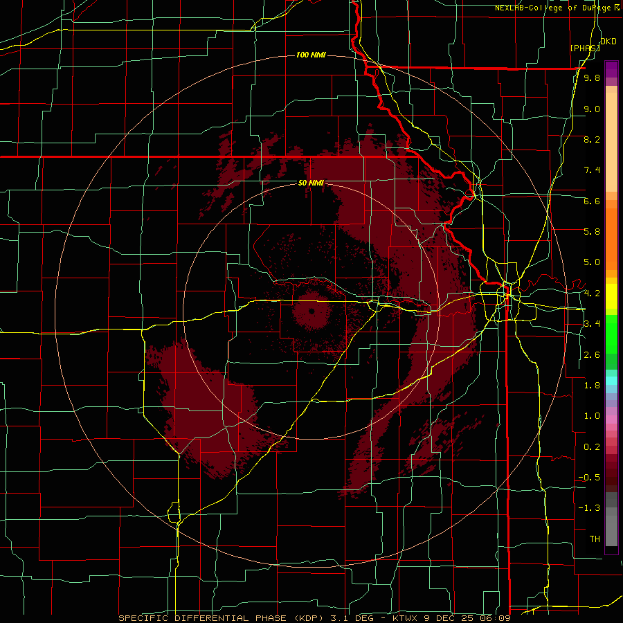Click the peach segment of the color bar
This screenshot has height=623, width=623.
[611, 143]
